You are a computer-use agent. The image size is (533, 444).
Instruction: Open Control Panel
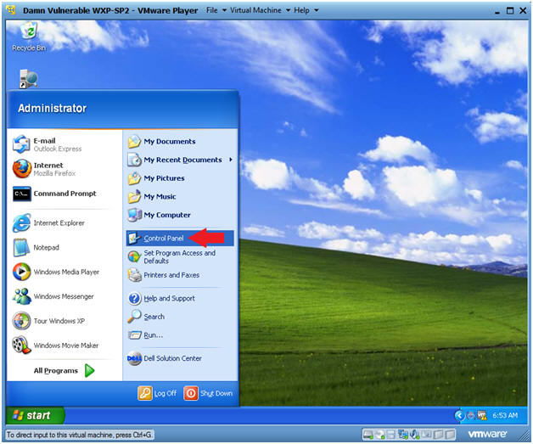point(180,239)
